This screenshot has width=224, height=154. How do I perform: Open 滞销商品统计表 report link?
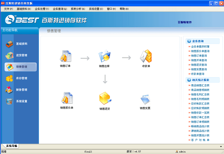(x=200, y=131)
